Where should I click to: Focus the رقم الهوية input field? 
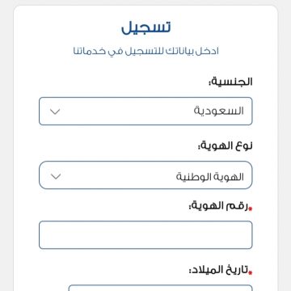click(145, 235)
